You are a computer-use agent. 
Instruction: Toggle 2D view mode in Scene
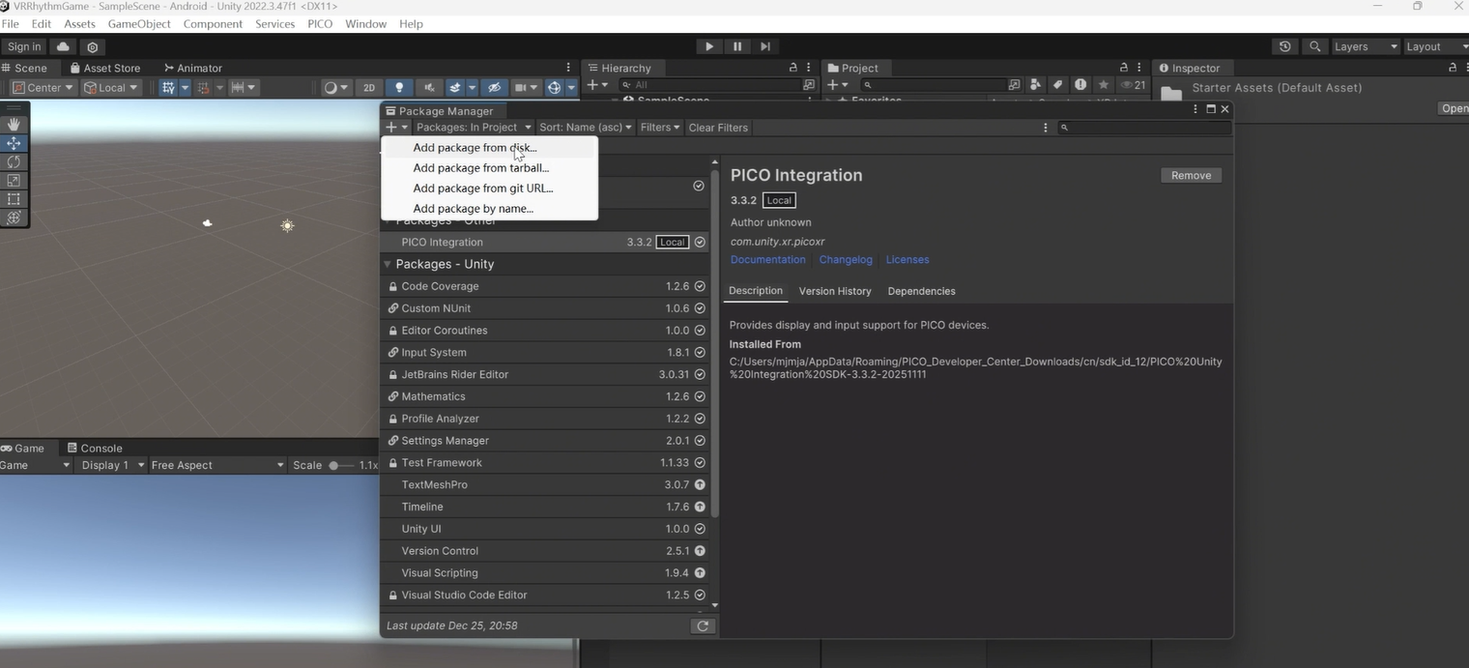[369, 87]
